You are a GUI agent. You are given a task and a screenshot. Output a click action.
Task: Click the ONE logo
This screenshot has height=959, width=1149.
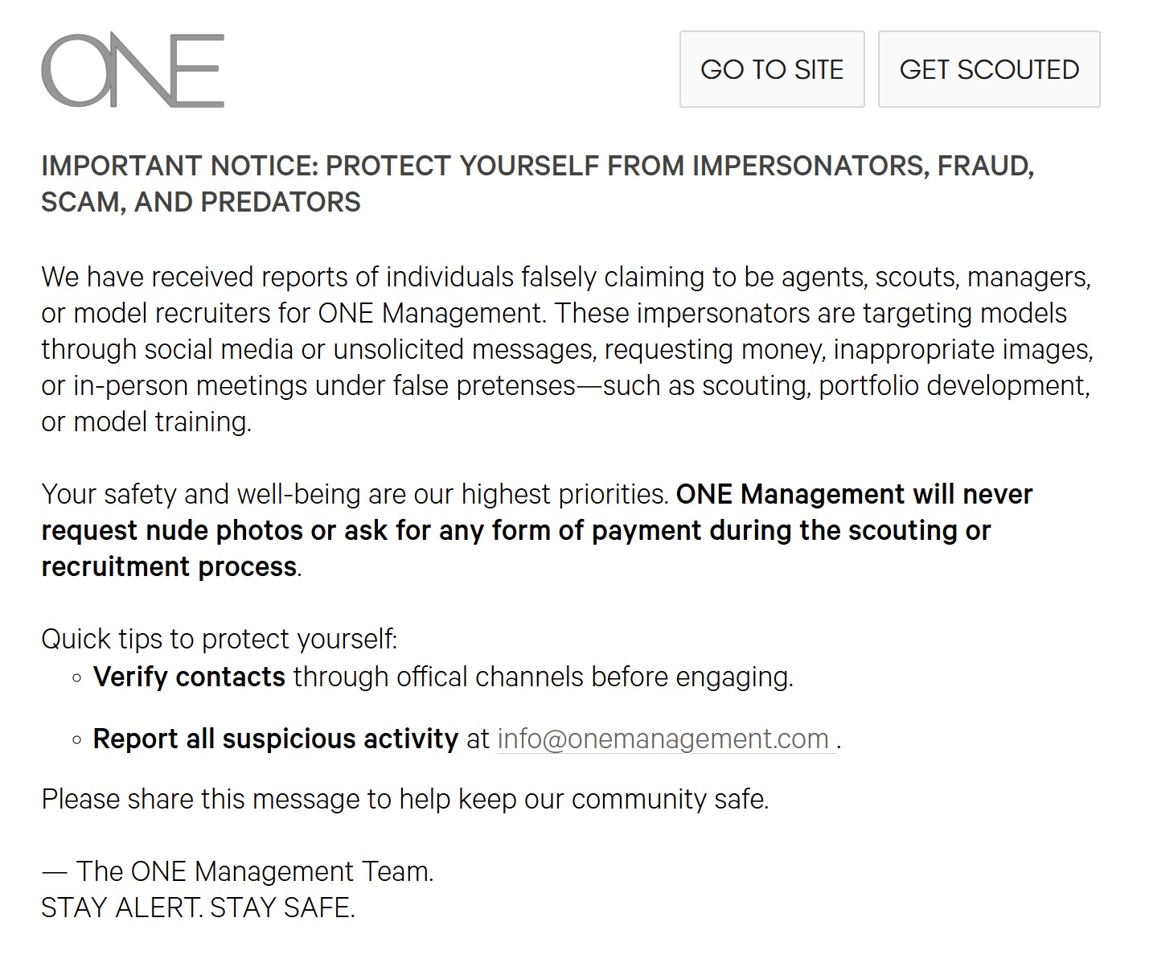[x=133, y=70]
